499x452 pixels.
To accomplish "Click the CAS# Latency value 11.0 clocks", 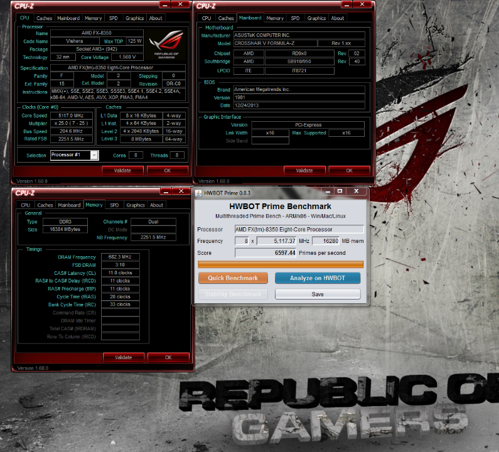I will point(121,272).
